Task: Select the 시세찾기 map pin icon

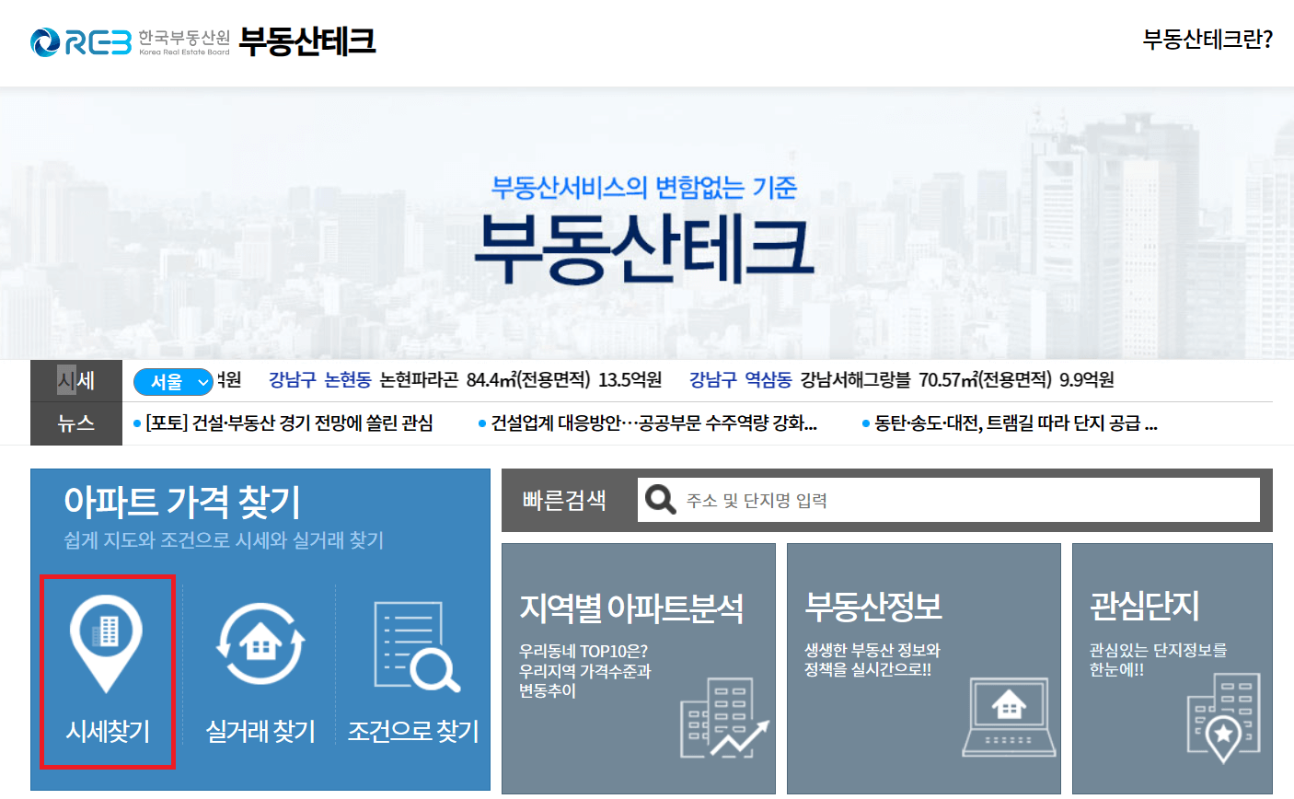Action: [x=107, y=644]
